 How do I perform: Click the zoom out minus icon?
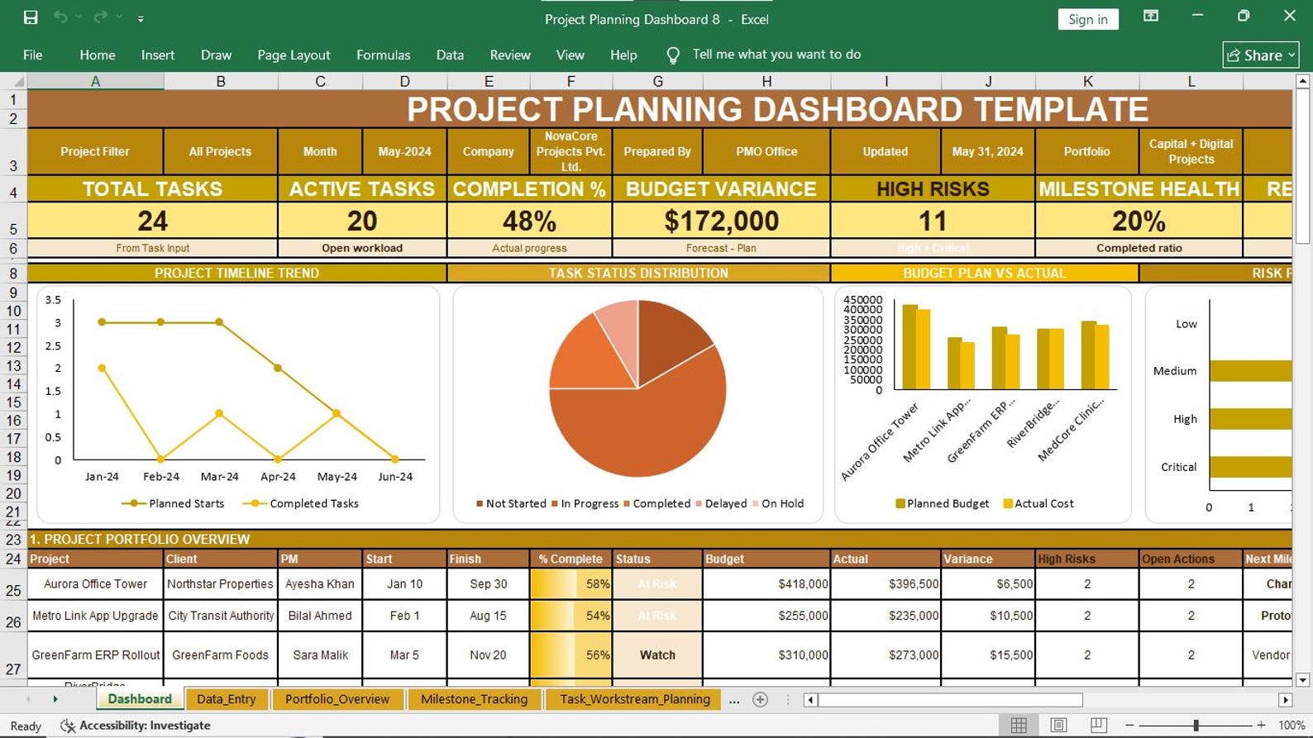pyautogui.click(x=1130, y=725)
